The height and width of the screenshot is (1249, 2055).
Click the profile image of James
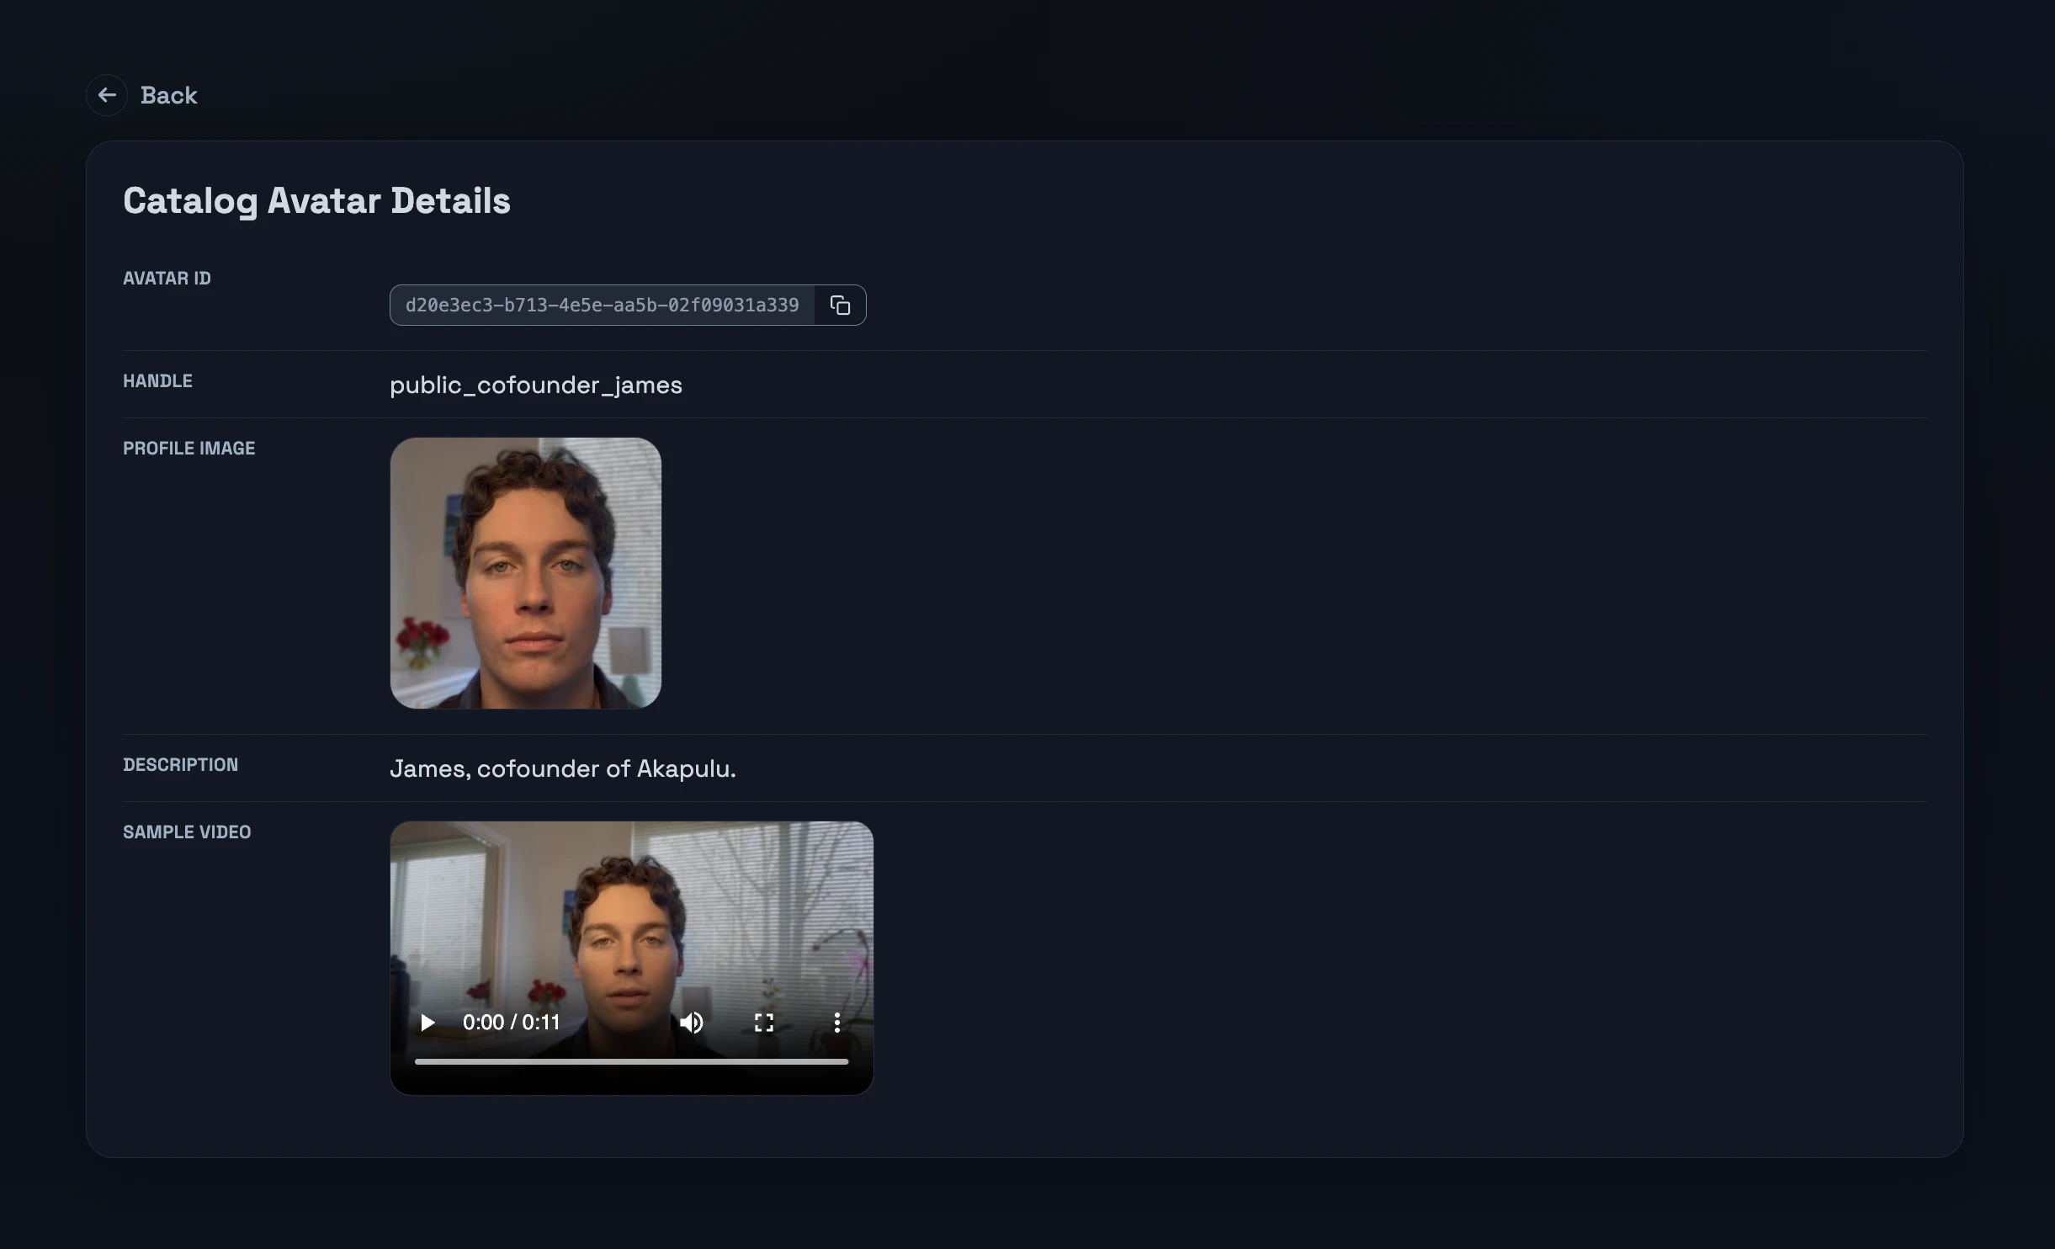click(x=525, y=573)
